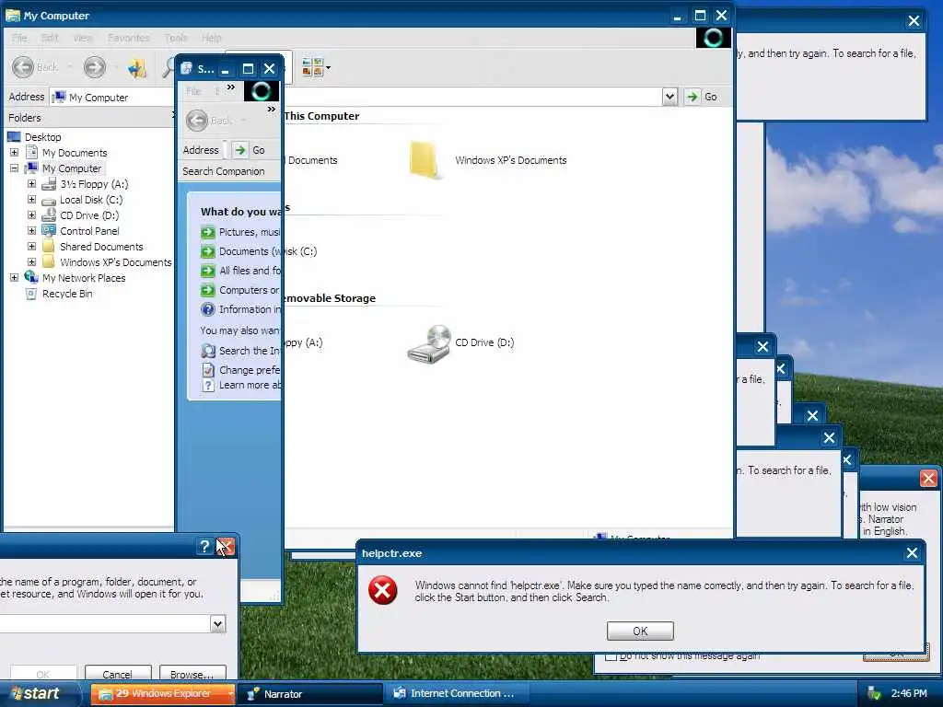Click inside the Run dialog Open text field
The image size is (943, 707).
point(105,624)
